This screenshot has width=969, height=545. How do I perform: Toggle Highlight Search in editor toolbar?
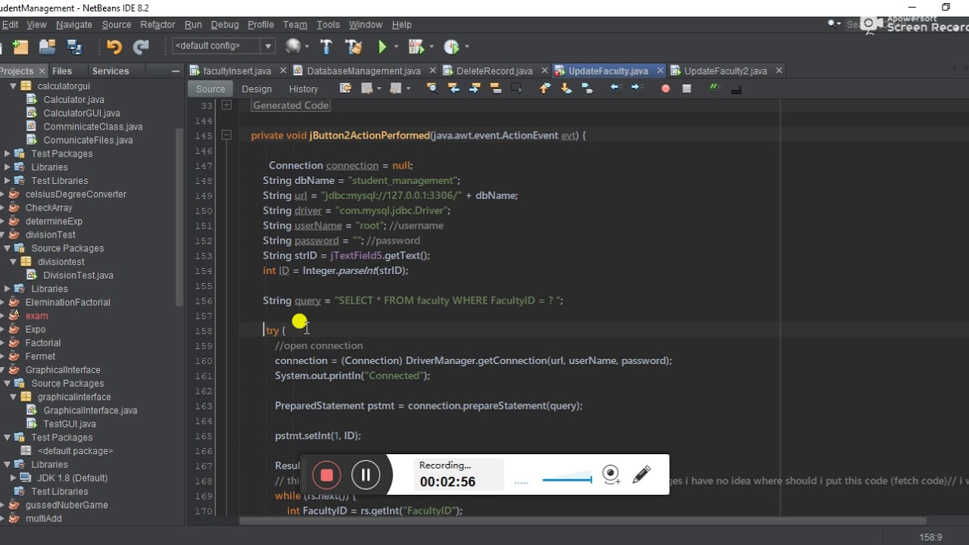click(496, 89)
